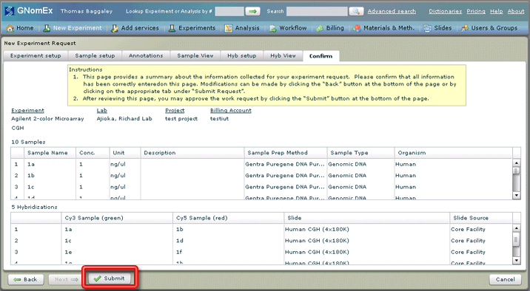Switch to the Hyb View tab

click(283, 56)
